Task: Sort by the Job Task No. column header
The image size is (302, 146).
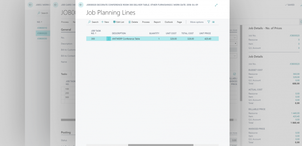Action: pos(96,32)
